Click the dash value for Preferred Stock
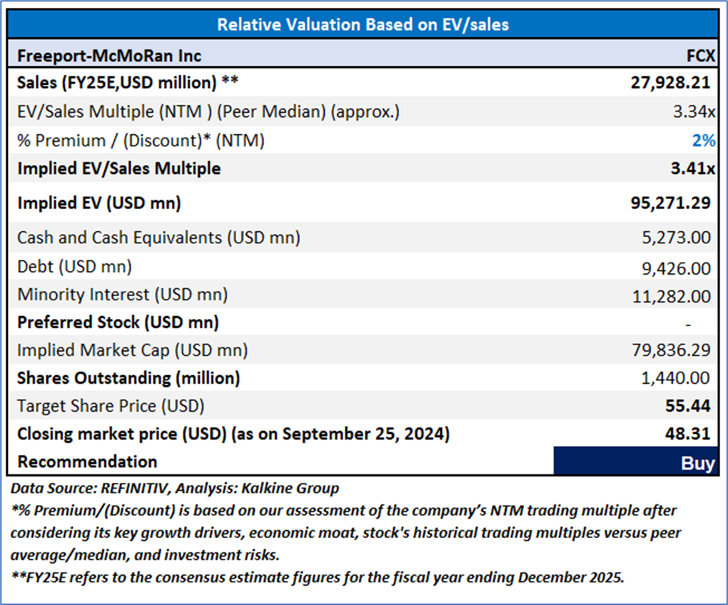This screenshot has height=605, width=728. coord(688,325)
